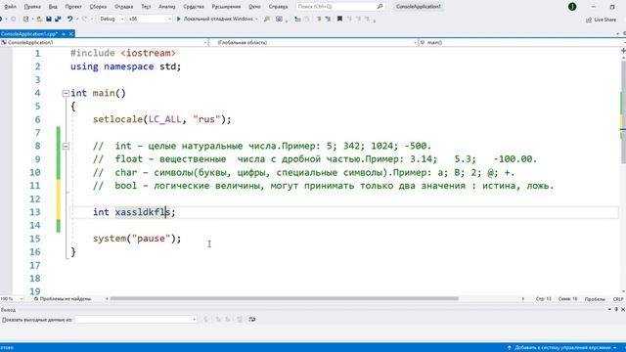
Task: Open the Debug configuration dropdown
Action: [x=112, y=19]
